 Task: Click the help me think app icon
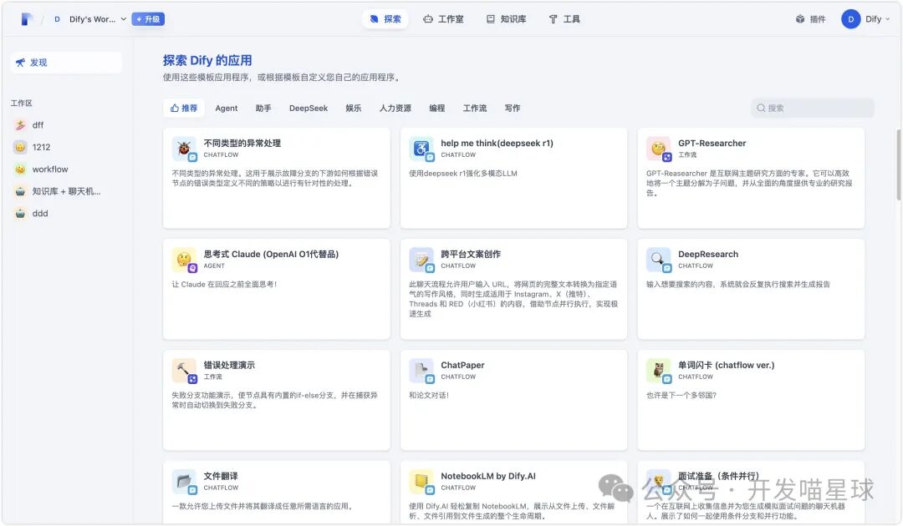(x=421, y=149)
